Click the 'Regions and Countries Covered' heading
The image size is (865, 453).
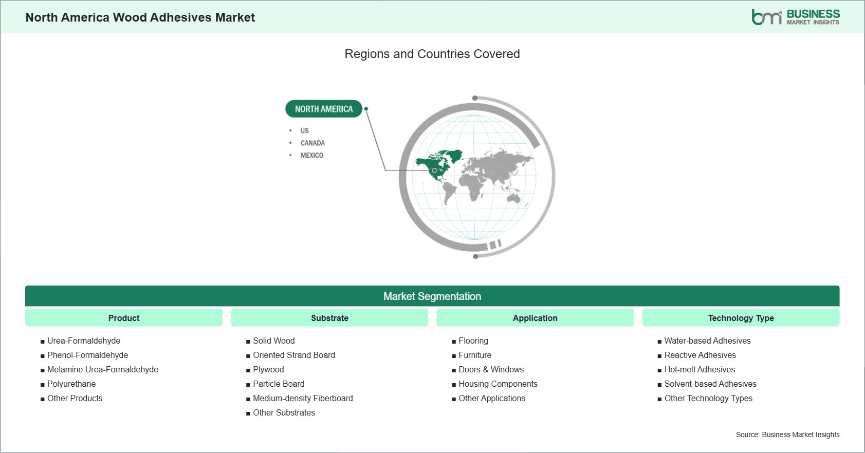[432, 54]
